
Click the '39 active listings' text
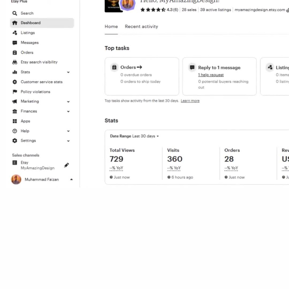click(216, 10)
